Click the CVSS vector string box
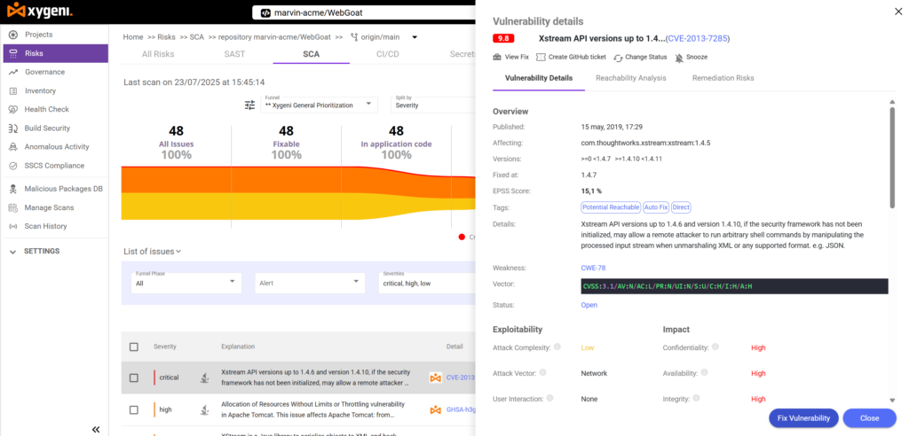 click(734, 286)
